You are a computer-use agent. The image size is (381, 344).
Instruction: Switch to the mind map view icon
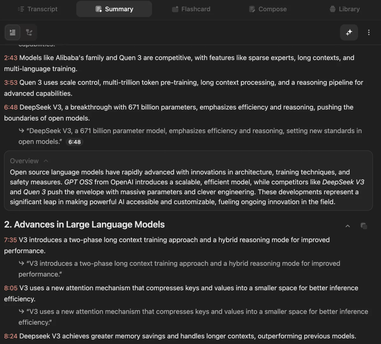coord(29,32)
